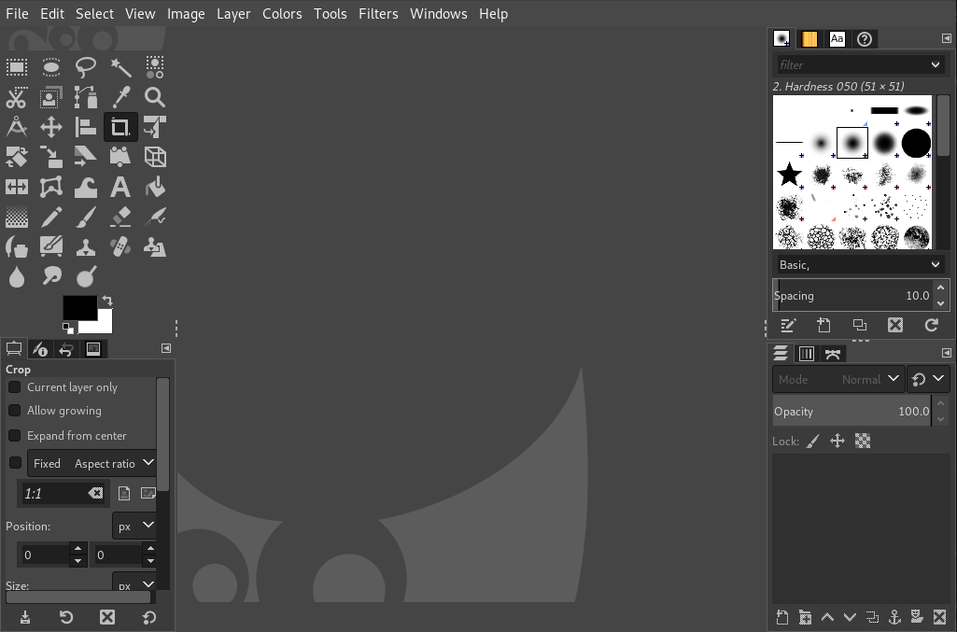Toggle the Allow growing option

tap(15, 411)
